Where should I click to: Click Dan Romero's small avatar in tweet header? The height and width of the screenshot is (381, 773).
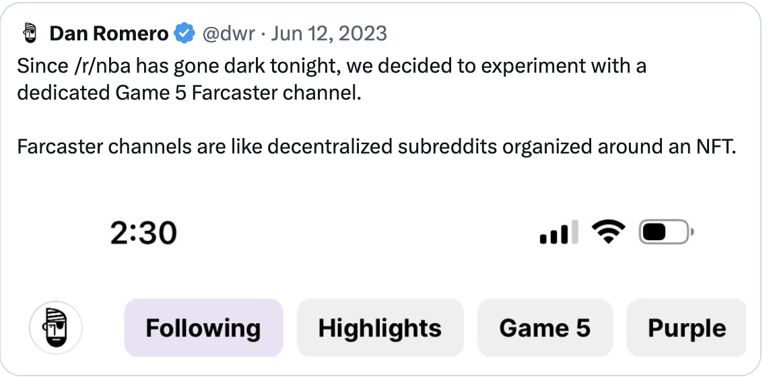(x=29, y=32)
